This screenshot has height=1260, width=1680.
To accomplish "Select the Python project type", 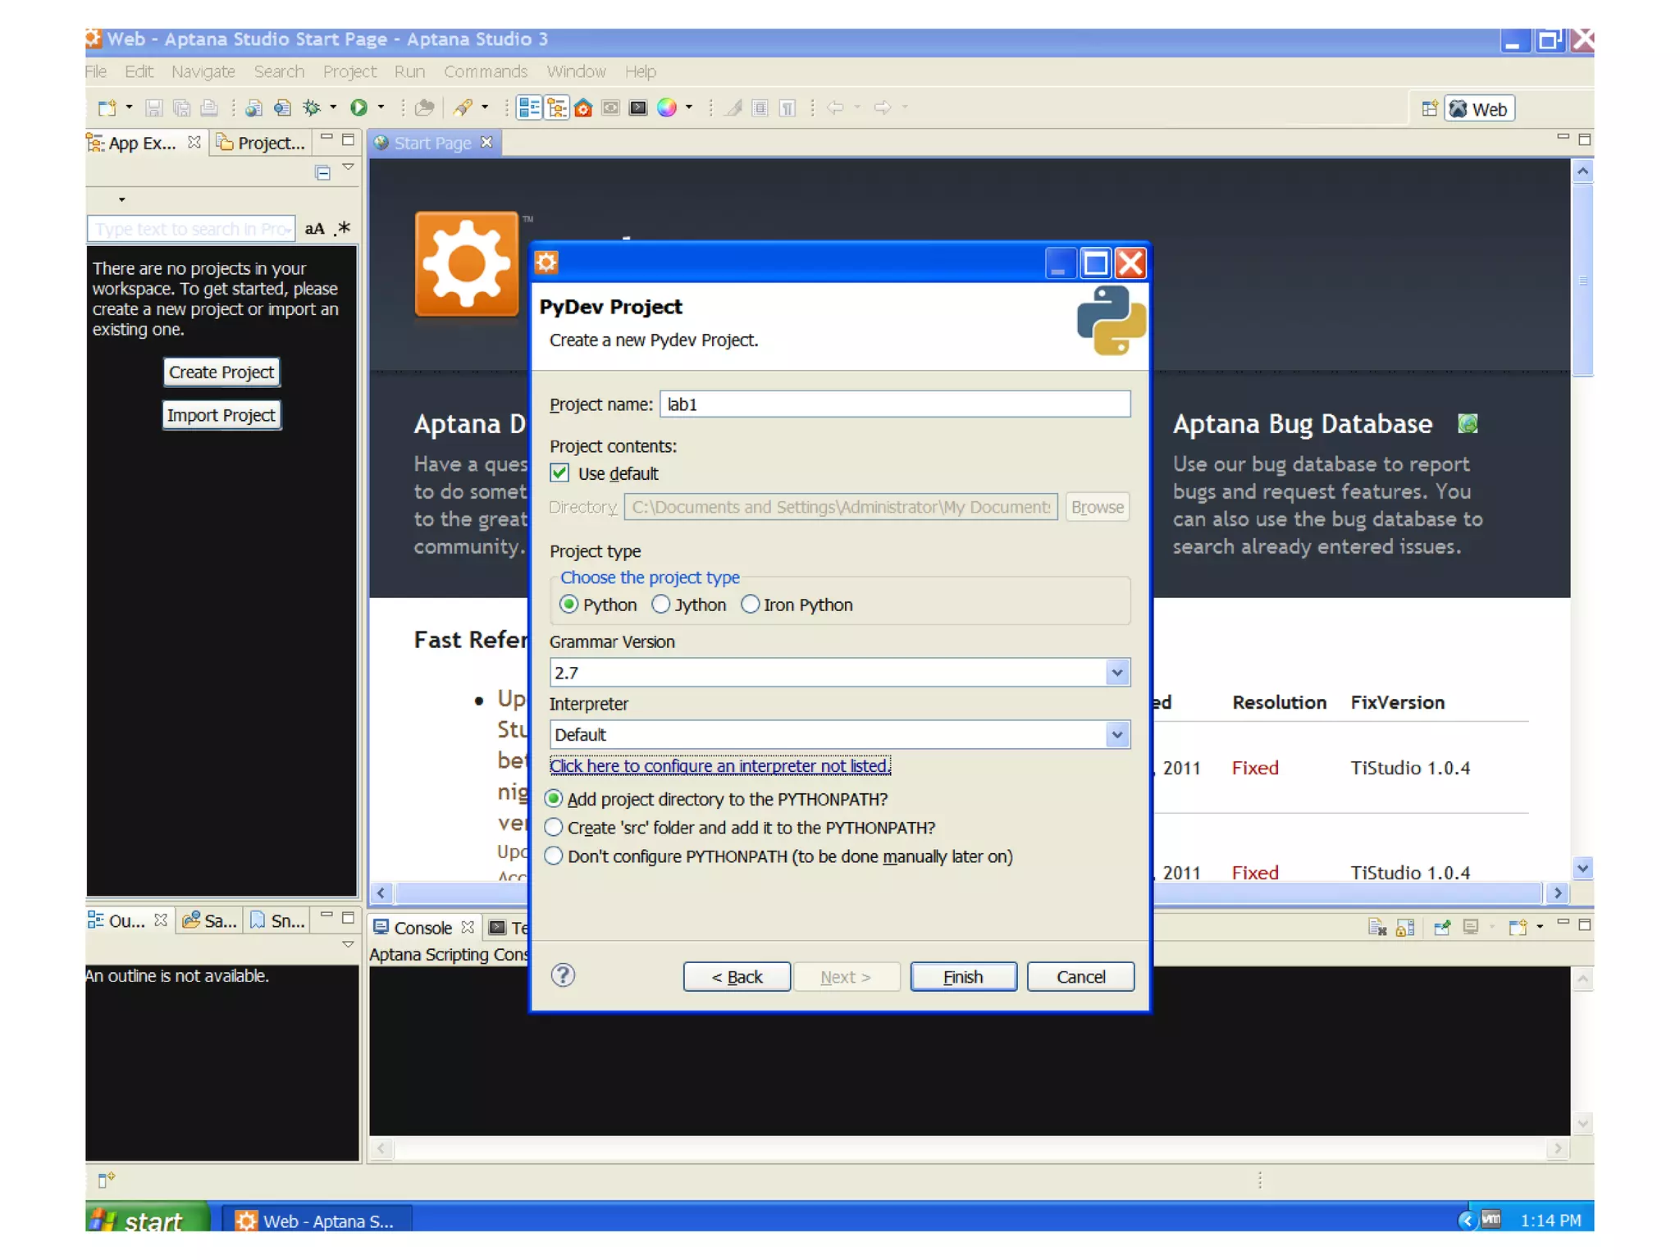I will click(568, 605).
